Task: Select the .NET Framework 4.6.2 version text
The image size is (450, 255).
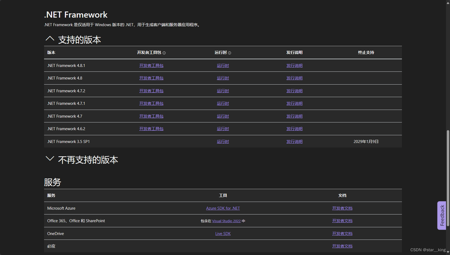Action: [x=66, y=129]
